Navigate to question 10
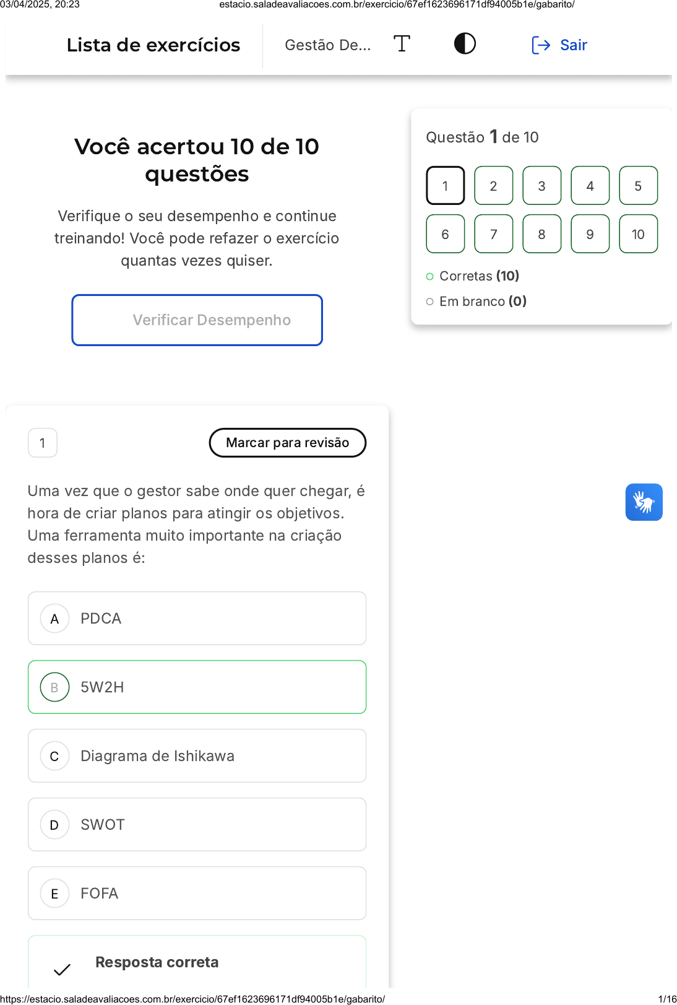 click(x=638, y=234)
